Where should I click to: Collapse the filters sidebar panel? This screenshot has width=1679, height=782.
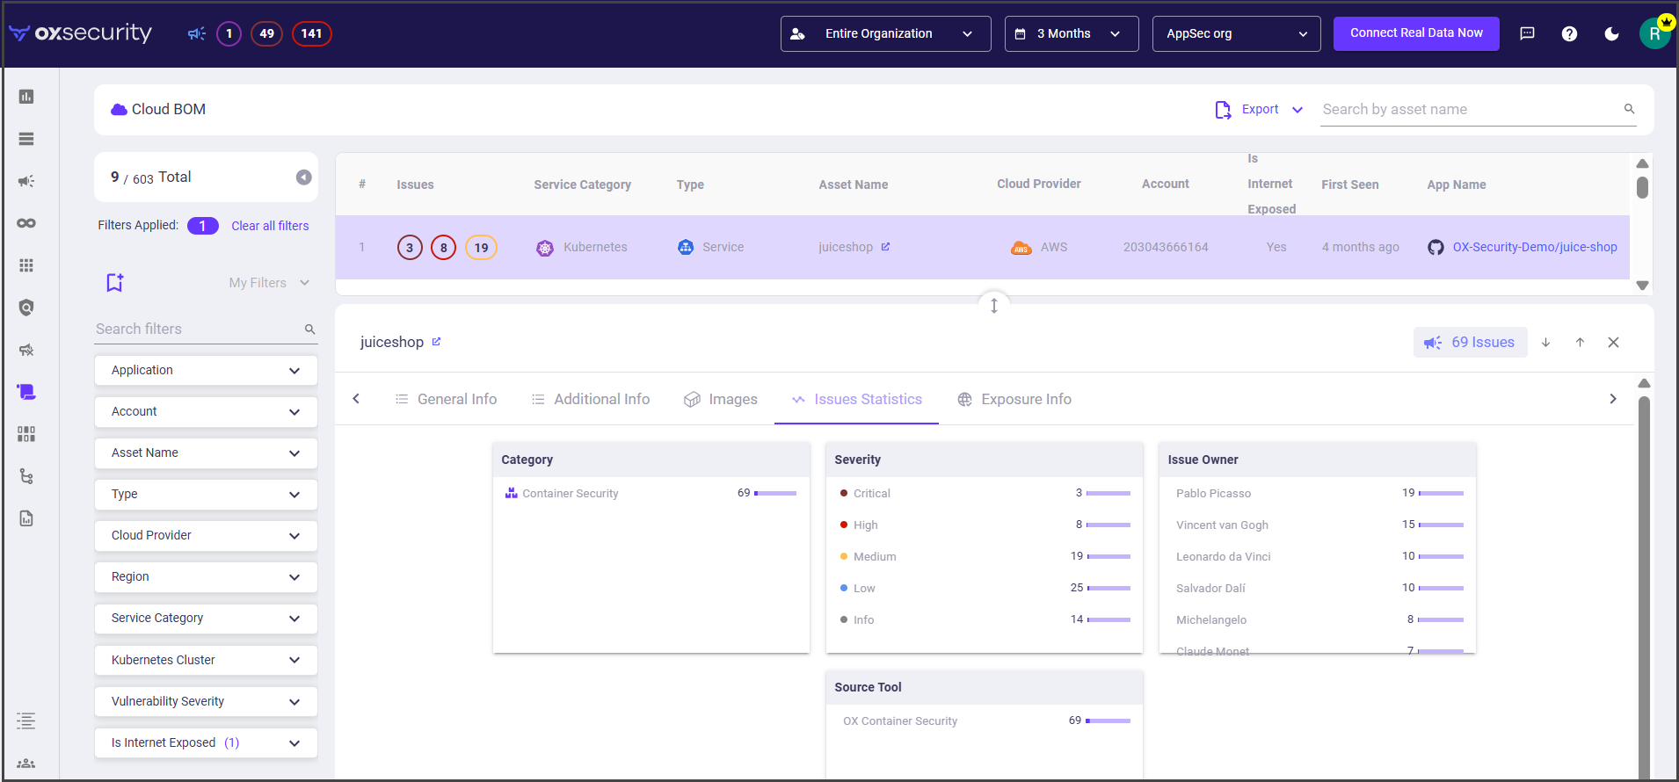303,177
